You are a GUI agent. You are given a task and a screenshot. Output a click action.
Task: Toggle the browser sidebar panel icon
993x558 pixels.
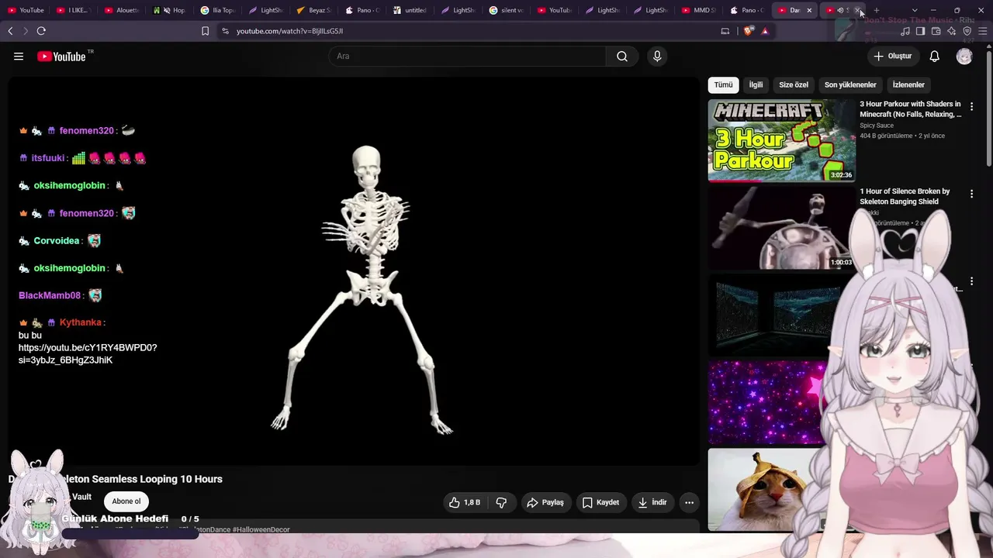[x=920, y=31]
